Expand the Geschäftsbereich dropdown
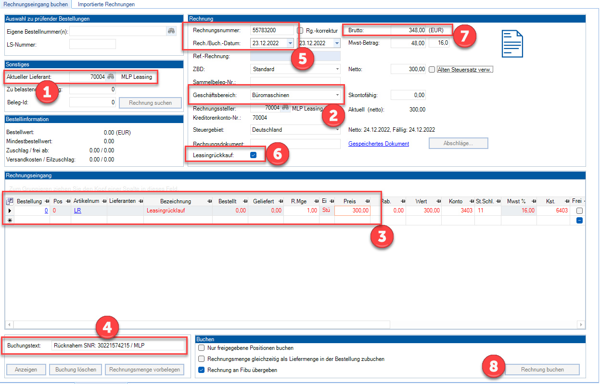Image resolution: width=600 pixels, height=384 pixels. [337, 95]
